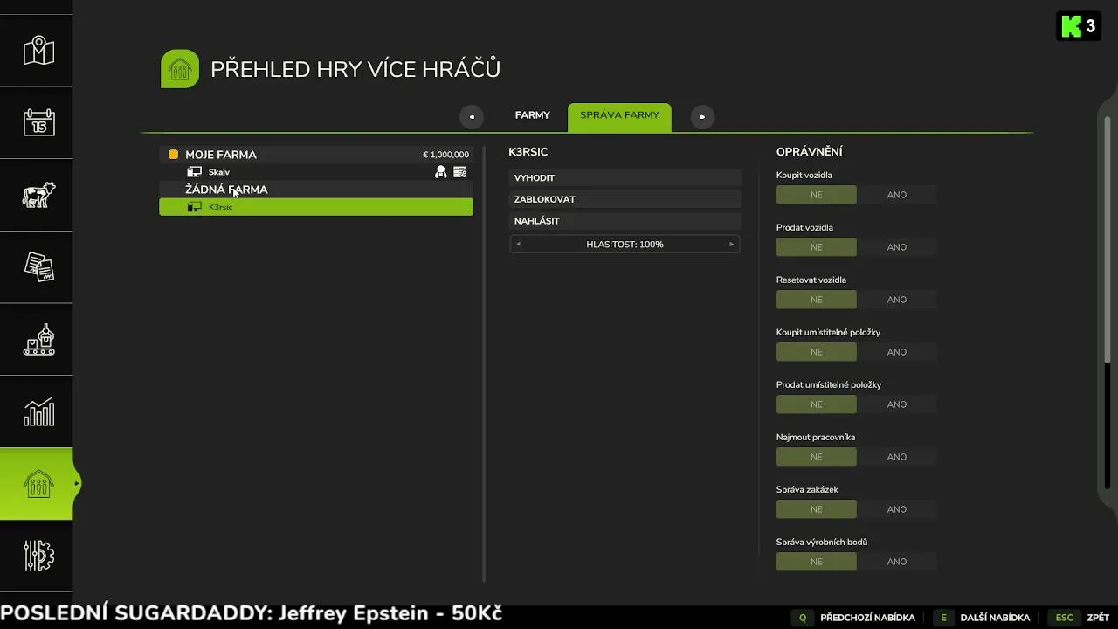
Task: Click the NAHLÁSIT report button
Action: 625,221
